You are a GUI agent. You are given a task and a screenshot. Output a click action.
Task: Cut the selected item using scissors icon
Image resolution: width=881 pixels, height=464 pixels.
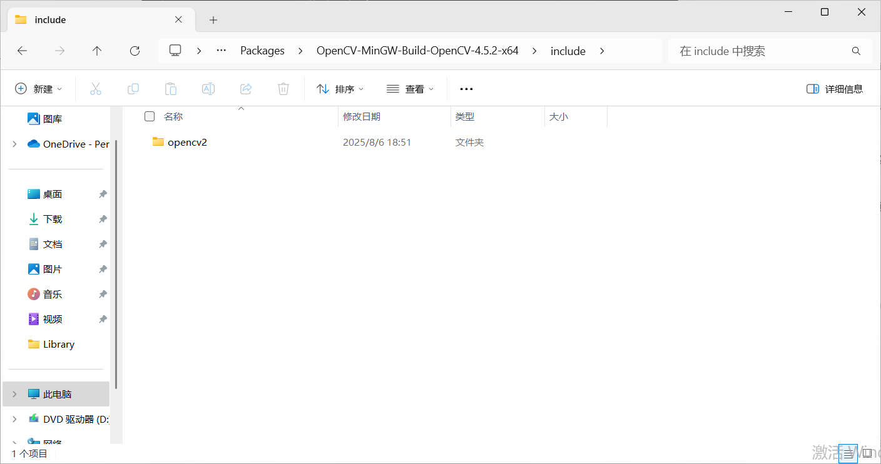95,88
